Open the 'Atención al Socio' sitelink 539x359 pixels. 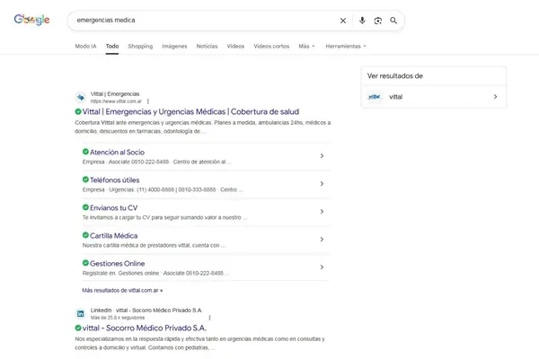117,153
